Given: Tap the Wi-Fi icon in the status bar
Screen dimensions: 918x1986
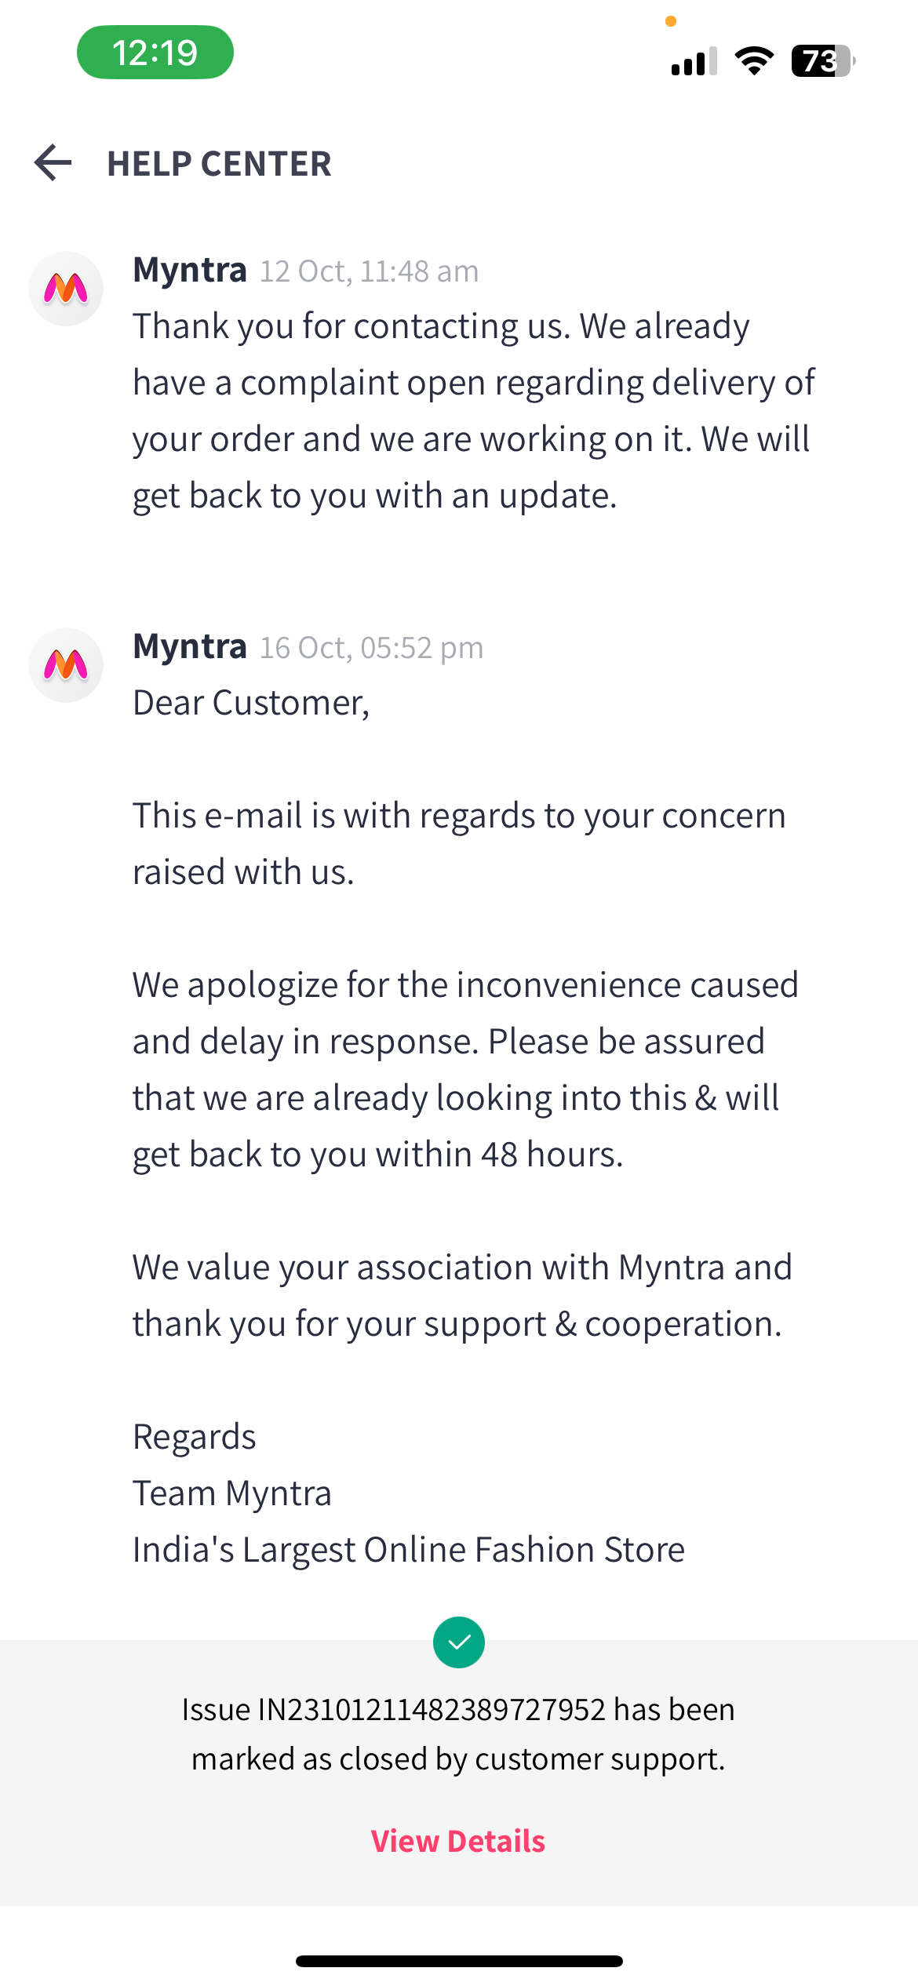Looking at the screenshot, I should (754, 60).
